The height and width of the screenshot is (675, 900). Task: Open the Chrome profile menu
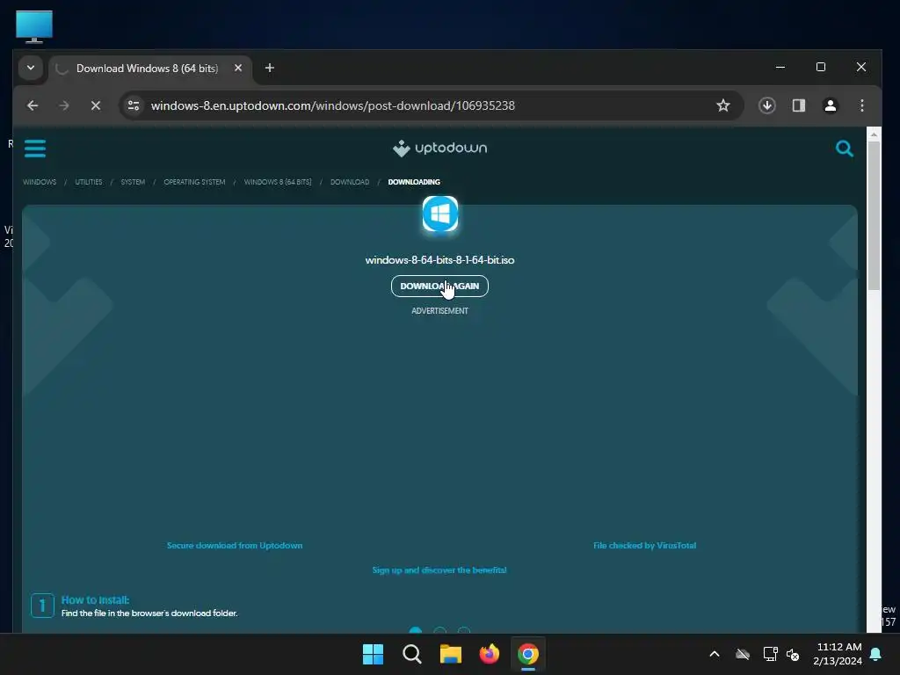click(830, 105)
